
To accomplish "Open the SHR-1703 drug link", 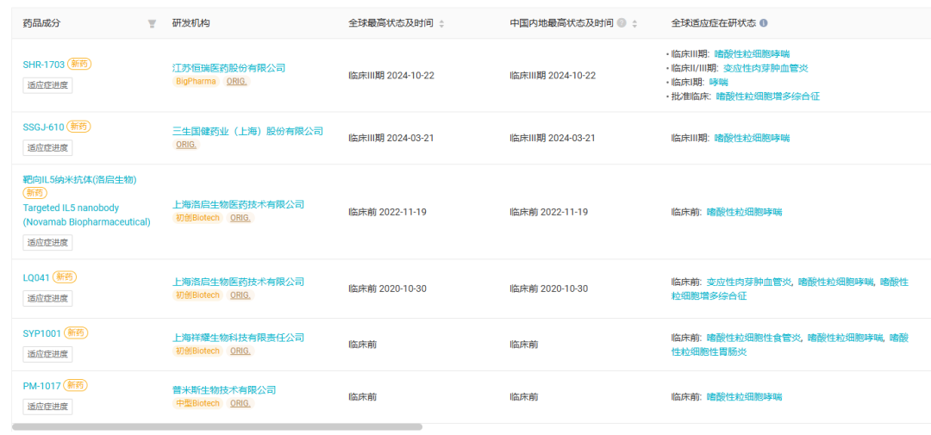I will tap(43, 64).
